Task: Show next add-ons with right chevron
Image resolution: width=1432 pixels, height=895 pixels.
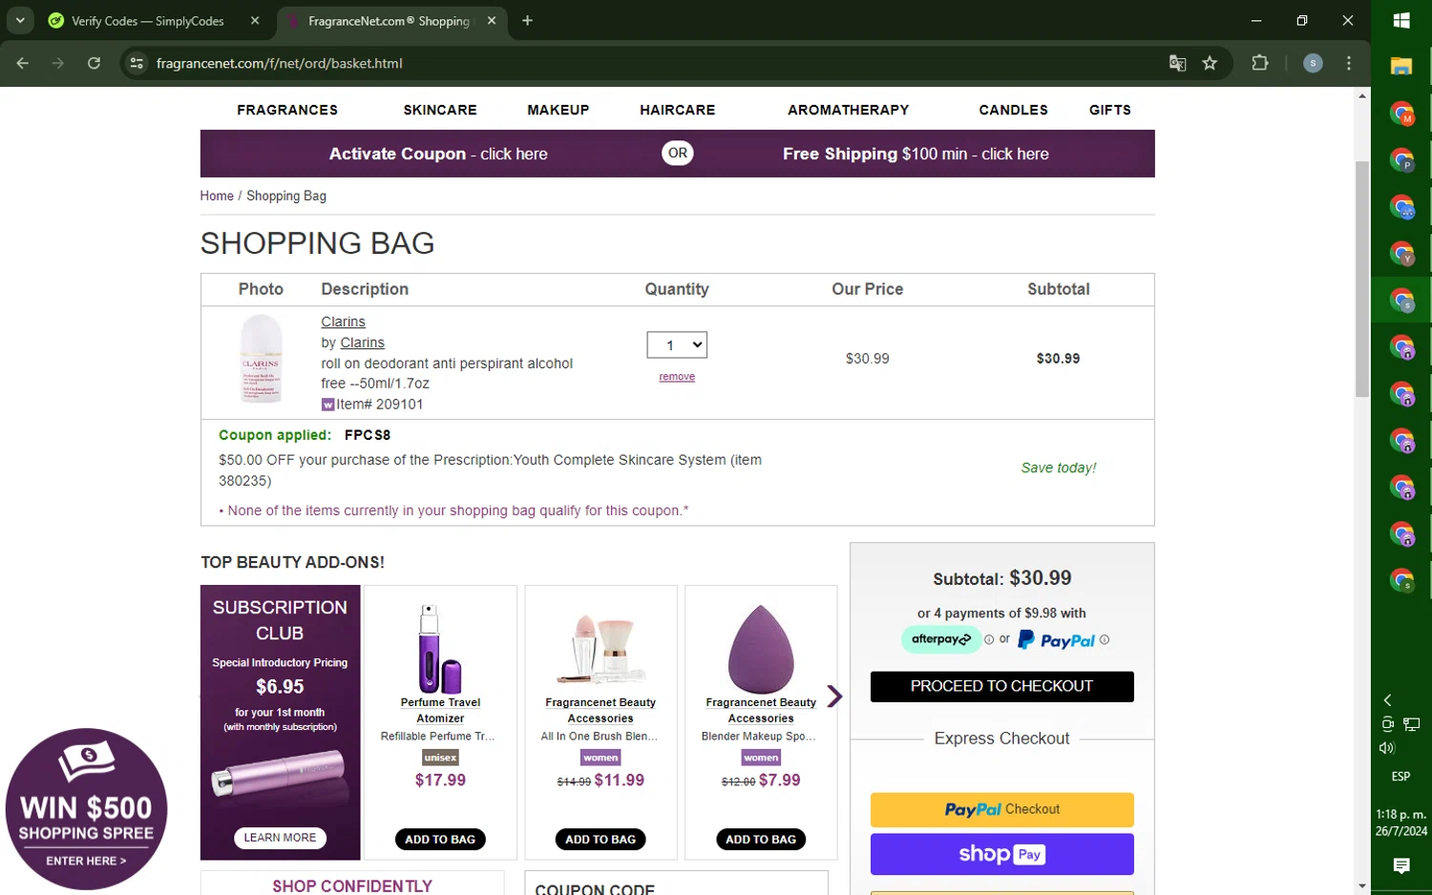Action: tap(834, 697)
